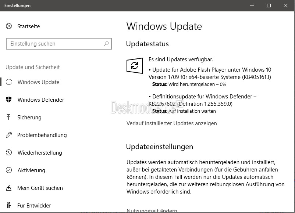This screenshot has width=295, height=213.
Task: Click the status text Auf Installation warten
Action: 192,111
